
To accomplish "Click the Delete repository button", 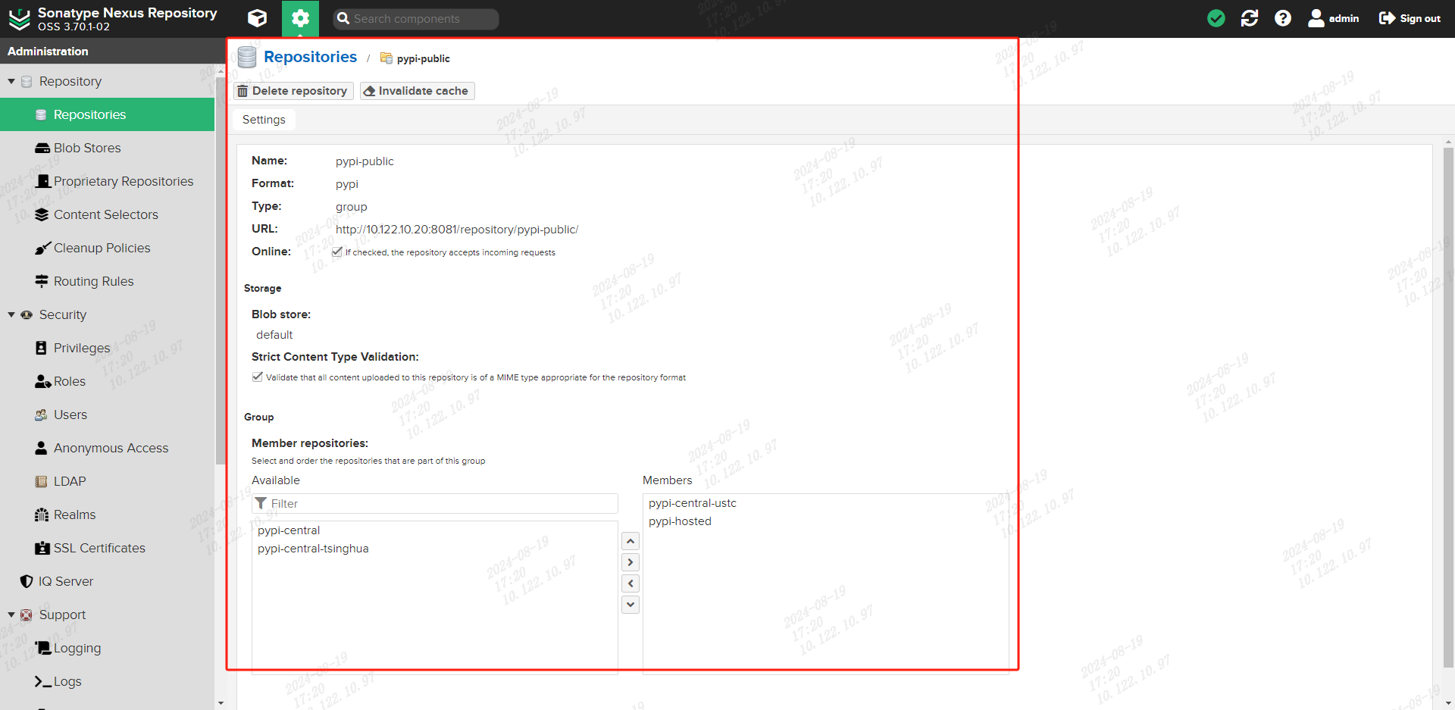I will (x=293, y=91).
